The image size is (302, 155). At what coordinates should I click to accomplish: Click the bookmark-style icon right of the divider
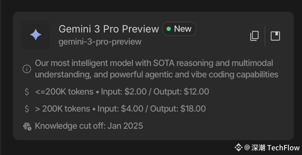(x=275, y=36)
